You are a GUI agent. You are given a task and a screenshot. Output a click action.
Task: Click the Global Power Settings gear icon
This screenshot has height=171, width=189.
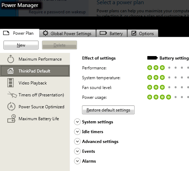point(45,33)
